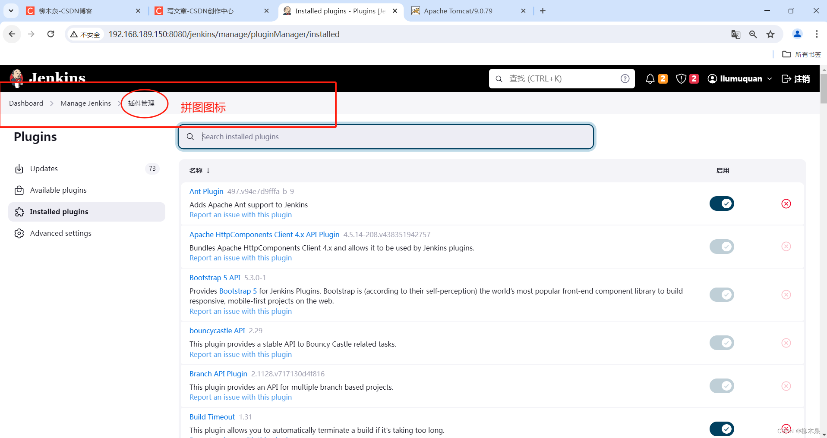Open Build Timeout plugin link

[x=212, y=417]
